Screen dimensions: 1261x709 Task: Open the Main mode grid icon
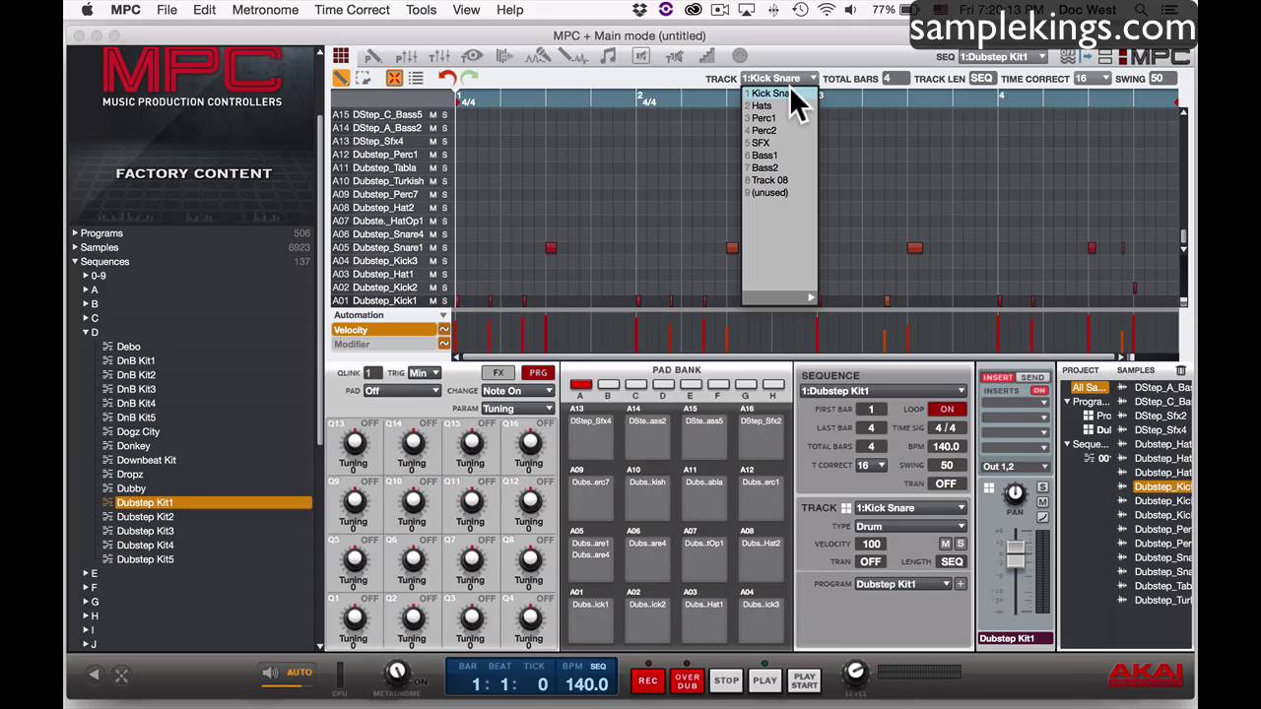point(341,56)
